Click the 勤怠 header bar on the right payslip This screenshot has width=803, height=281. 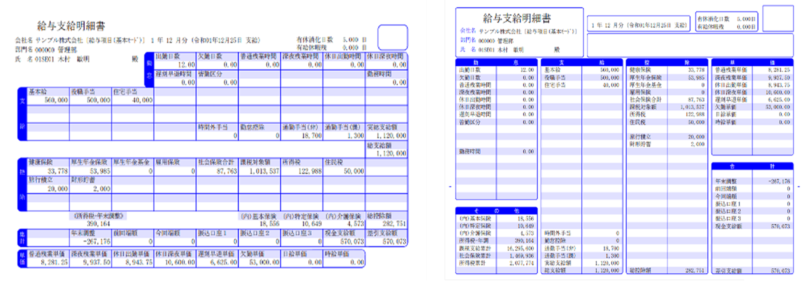pyautogui.click(x=496, y=62)
